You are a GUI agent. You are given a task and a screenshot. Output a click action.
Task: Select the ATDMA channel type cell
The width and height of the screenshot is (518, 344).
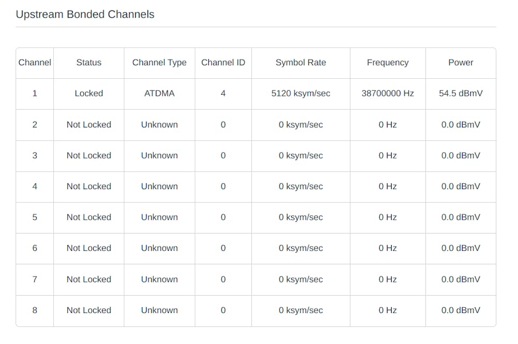159,94
